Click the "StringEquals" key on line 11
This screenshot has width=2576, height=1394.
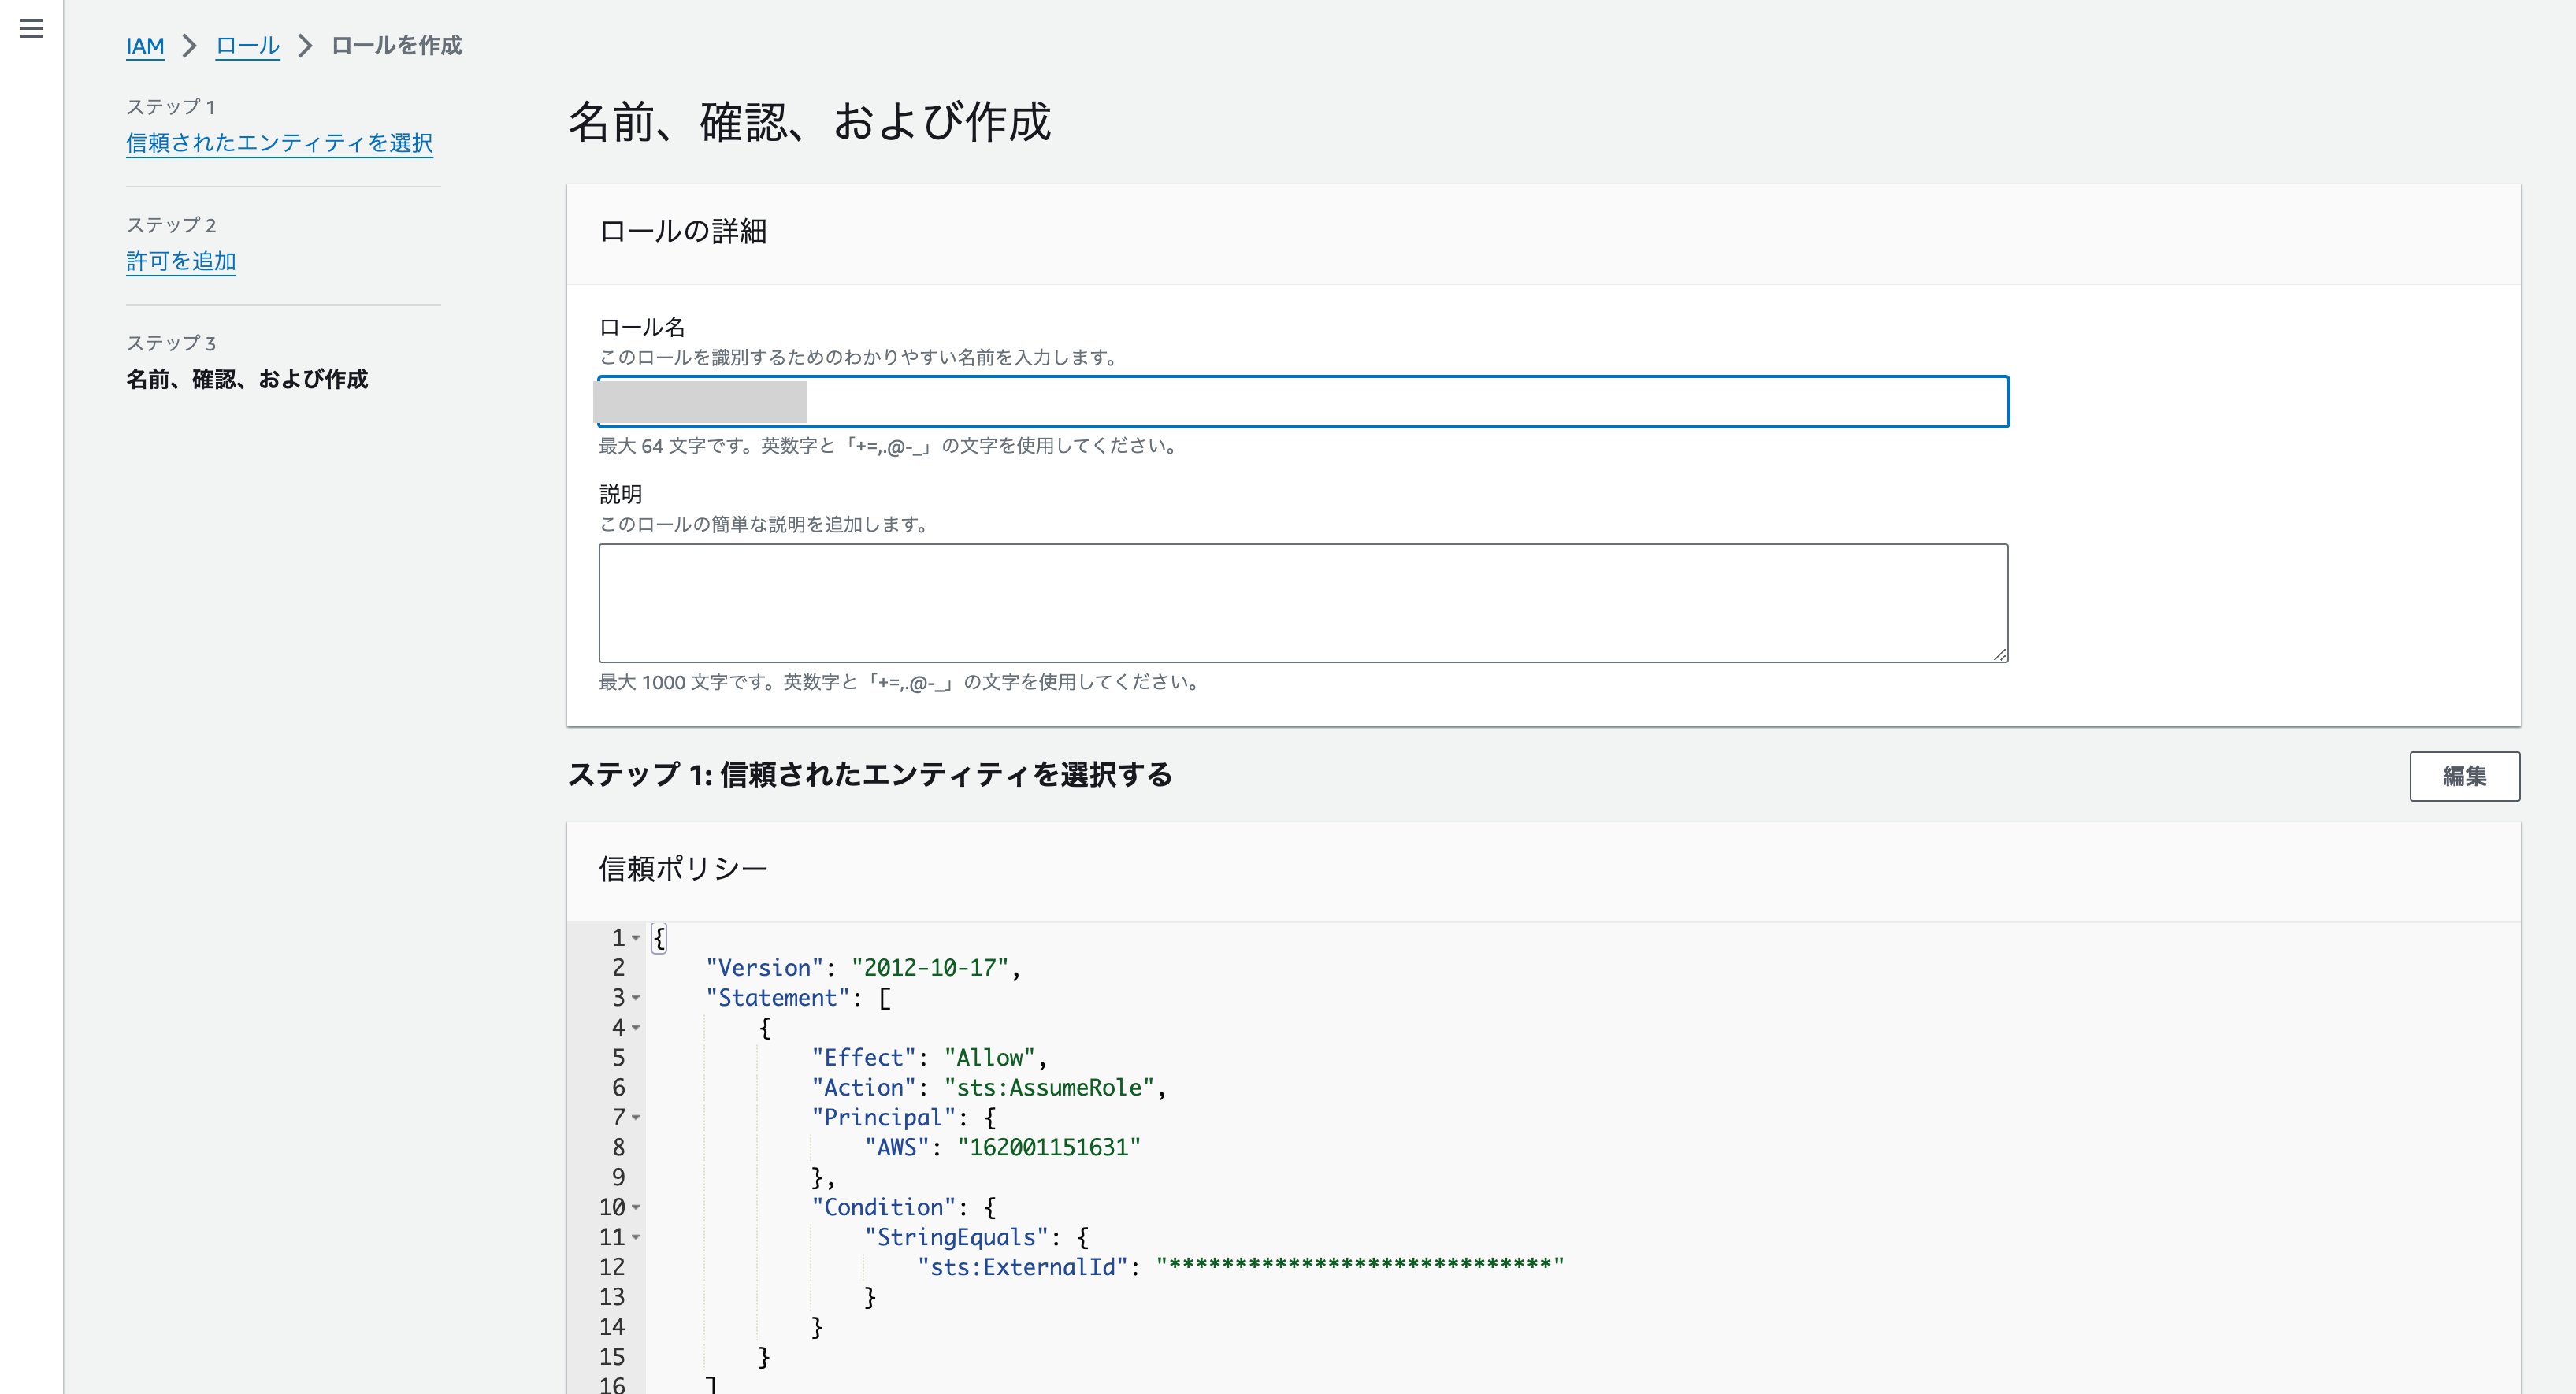957,1238
